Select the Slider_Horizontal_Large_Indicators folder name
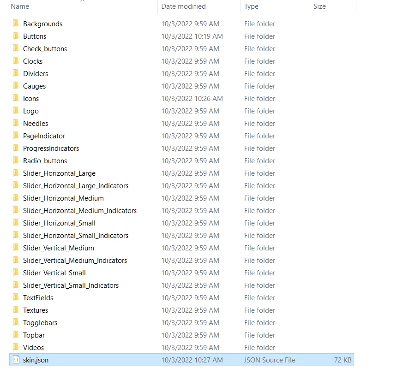403x380 pixels. pos(76,186)
